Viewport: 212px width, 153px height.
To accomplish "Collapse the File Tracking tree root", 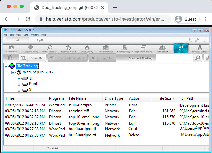I will coord(6,66).
